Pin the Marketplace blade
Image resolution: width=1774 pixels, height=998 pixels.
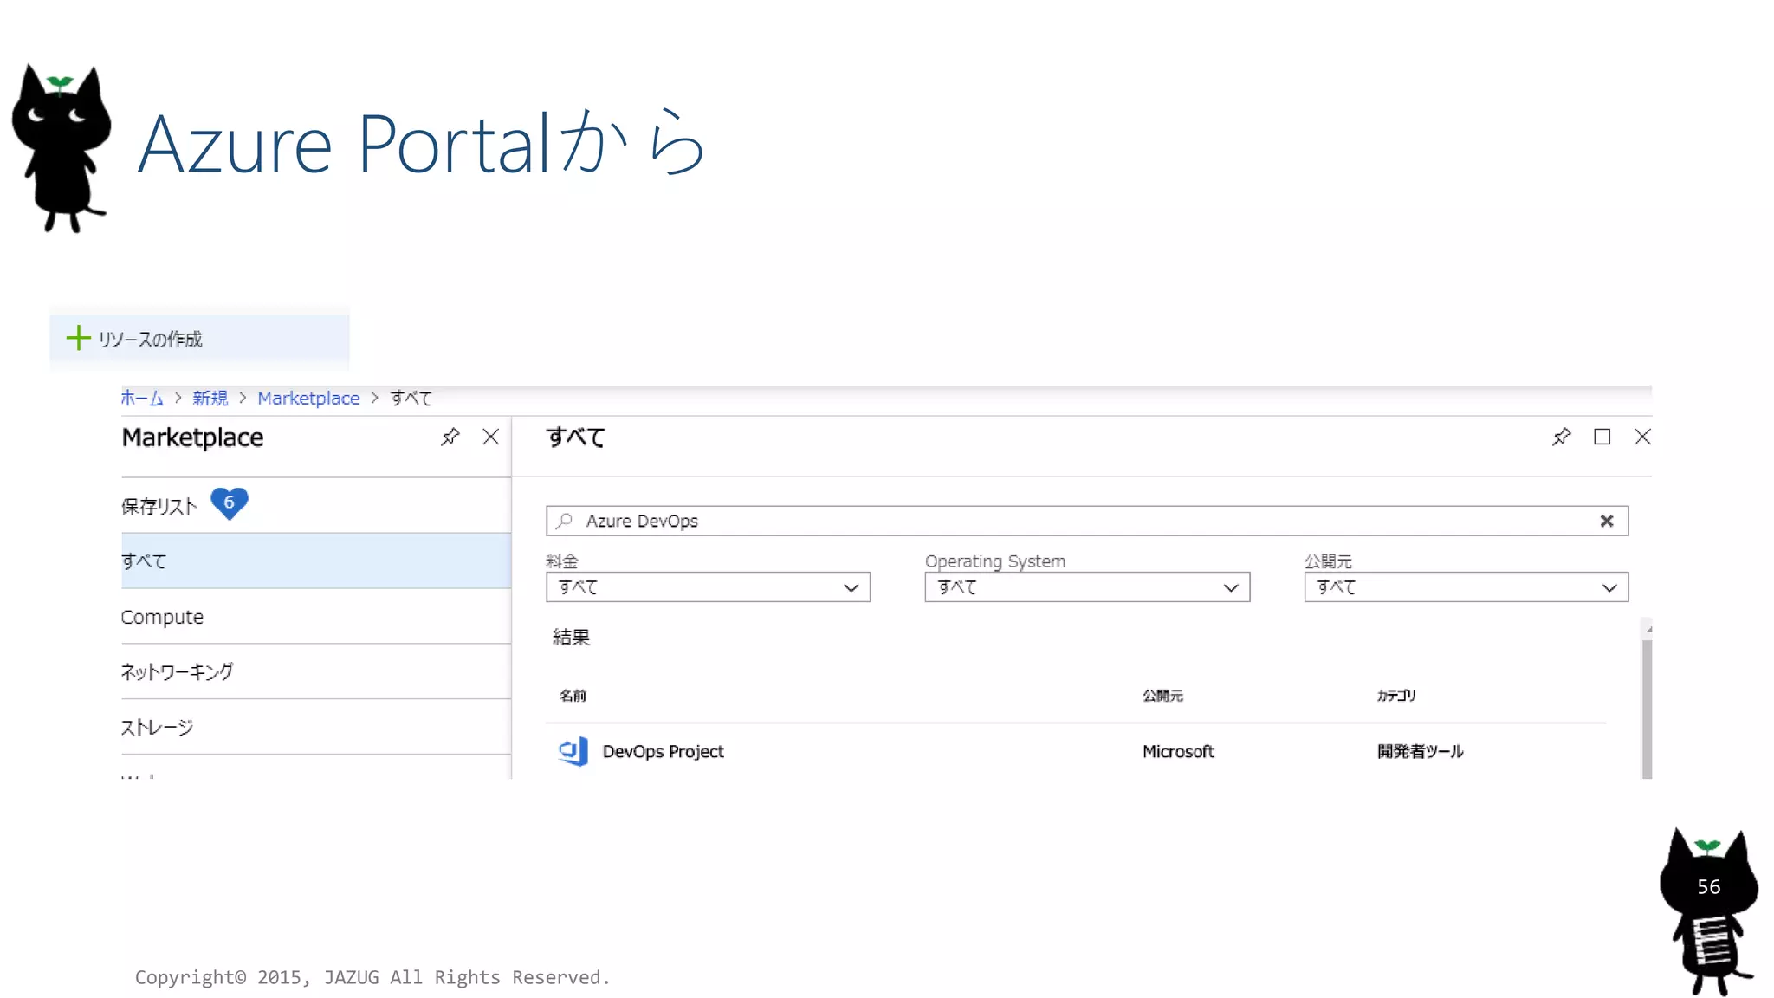[450, 437]
